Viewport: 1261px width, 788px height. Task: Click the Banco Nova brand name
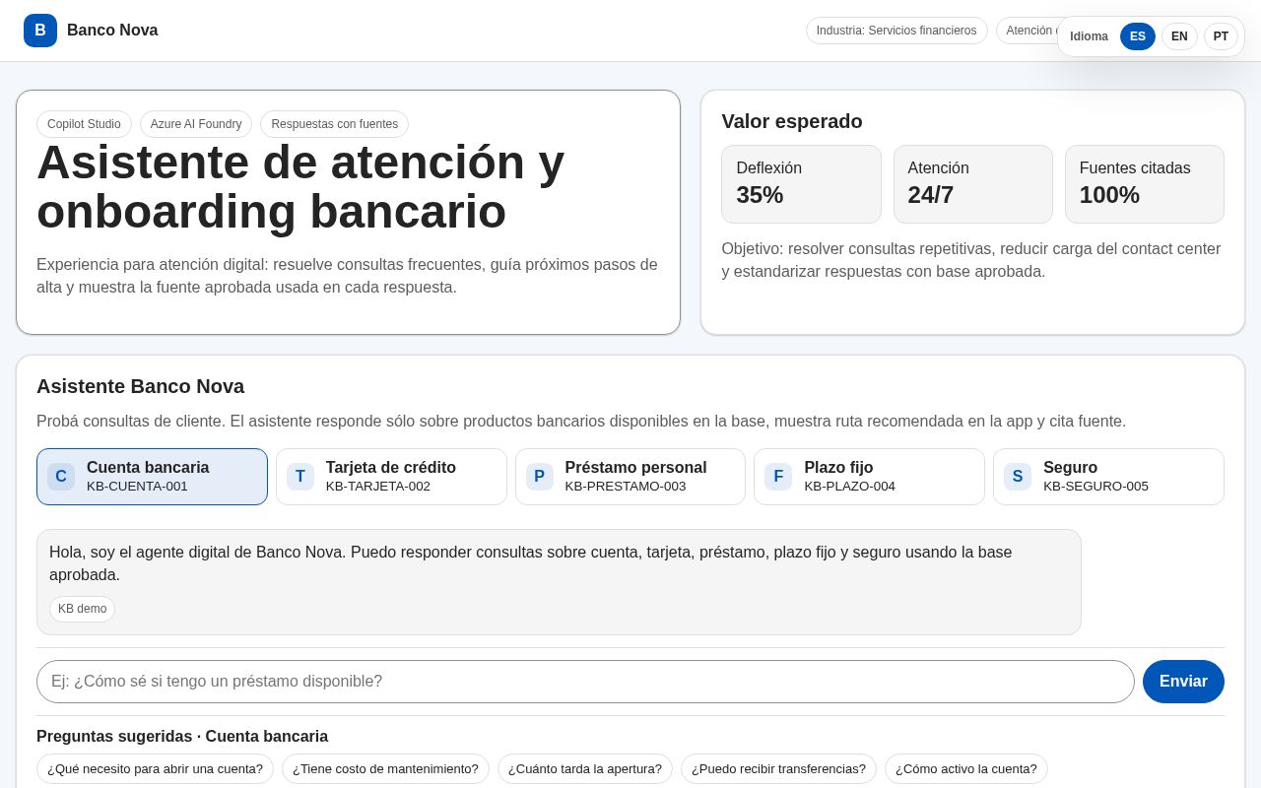(112, 31)
